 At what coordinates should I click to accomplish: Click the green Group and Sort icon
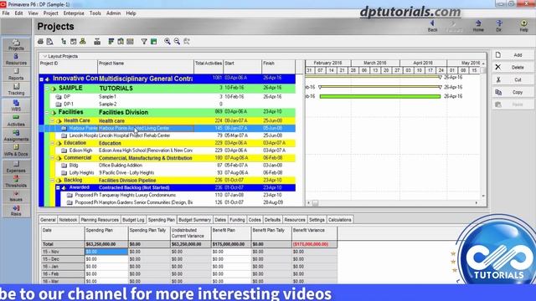tap(154, 41)
